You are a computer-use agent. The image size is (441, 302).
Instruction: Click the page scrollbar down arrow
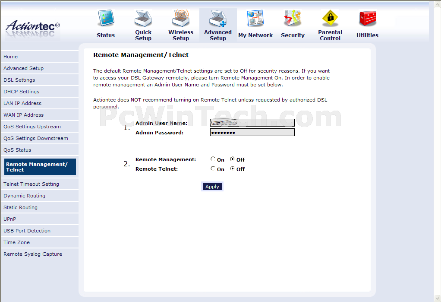click(438, 298)
